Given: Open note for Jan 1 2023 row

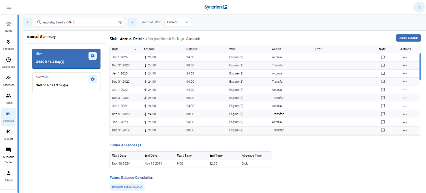Looking at the screenshot, I should pos(383,74).
